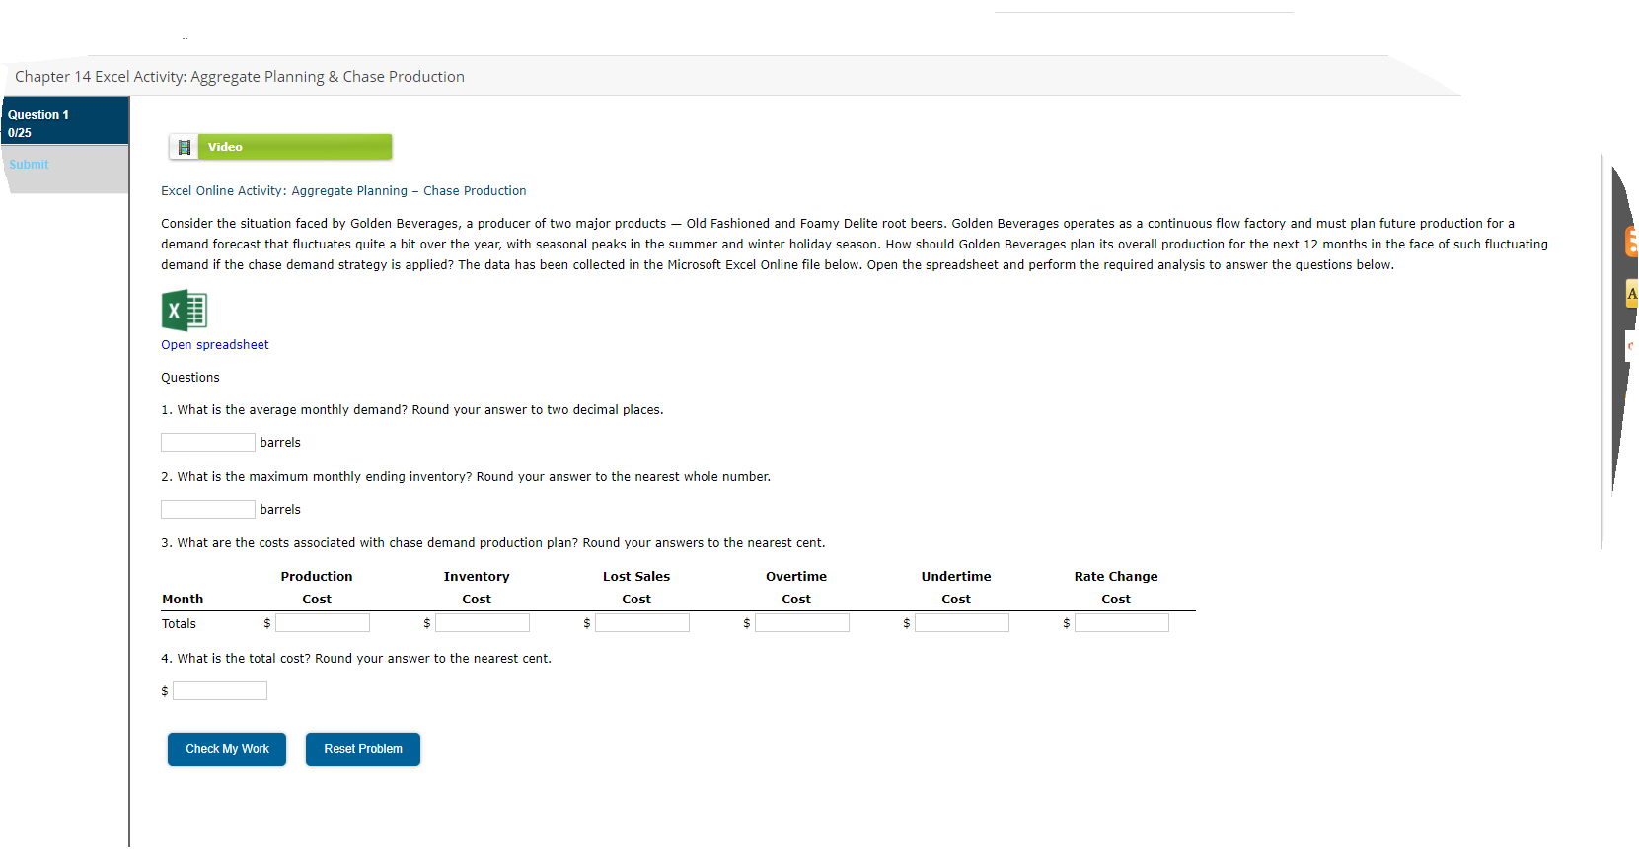Play the green Video button
1639x849 pixels.
tap(295, 147)
